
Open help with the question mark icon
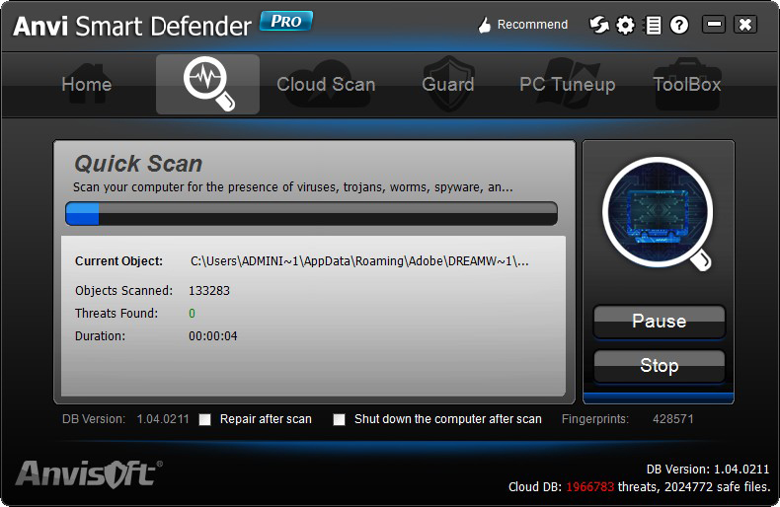[x=679, y=25]
